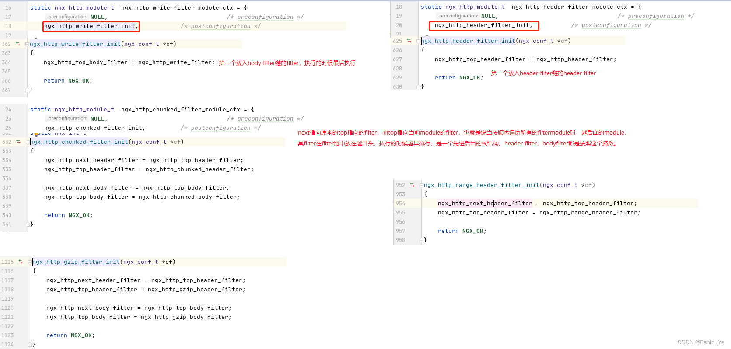Viewport: 731px width, 349px height.
Task: Click ngx_http_next_header_filter on line 954
Action: (485, 204)
